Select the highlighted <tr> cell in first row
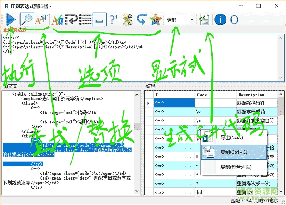286x205 pixels. 174,103
